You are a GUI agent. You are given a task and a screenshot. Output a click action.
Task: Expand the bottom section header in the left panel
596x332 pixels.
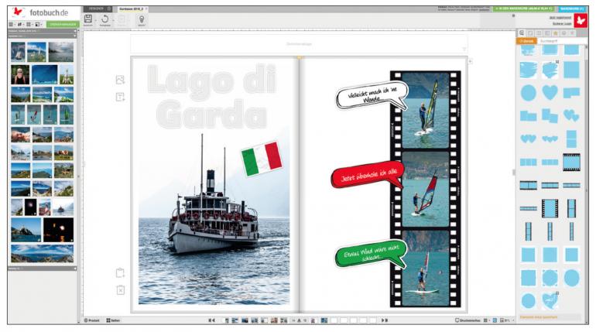tap(42, 269)
